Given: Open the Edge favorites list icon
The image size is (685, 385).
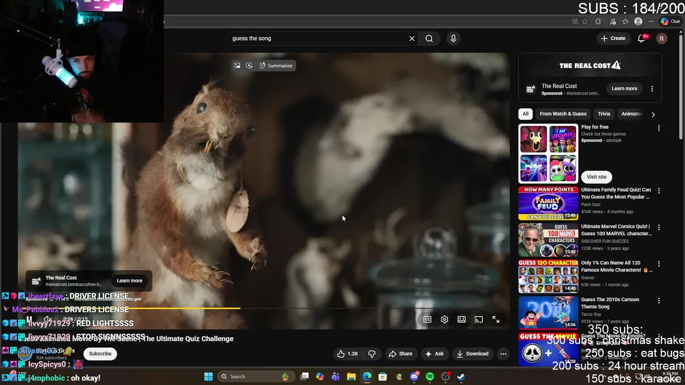Looking at the screenshot, I should [x=625, y=21].
